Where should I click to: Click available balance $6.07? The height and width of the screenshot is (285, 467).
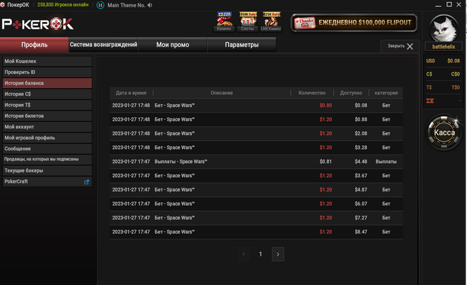(x=361, y=204)
